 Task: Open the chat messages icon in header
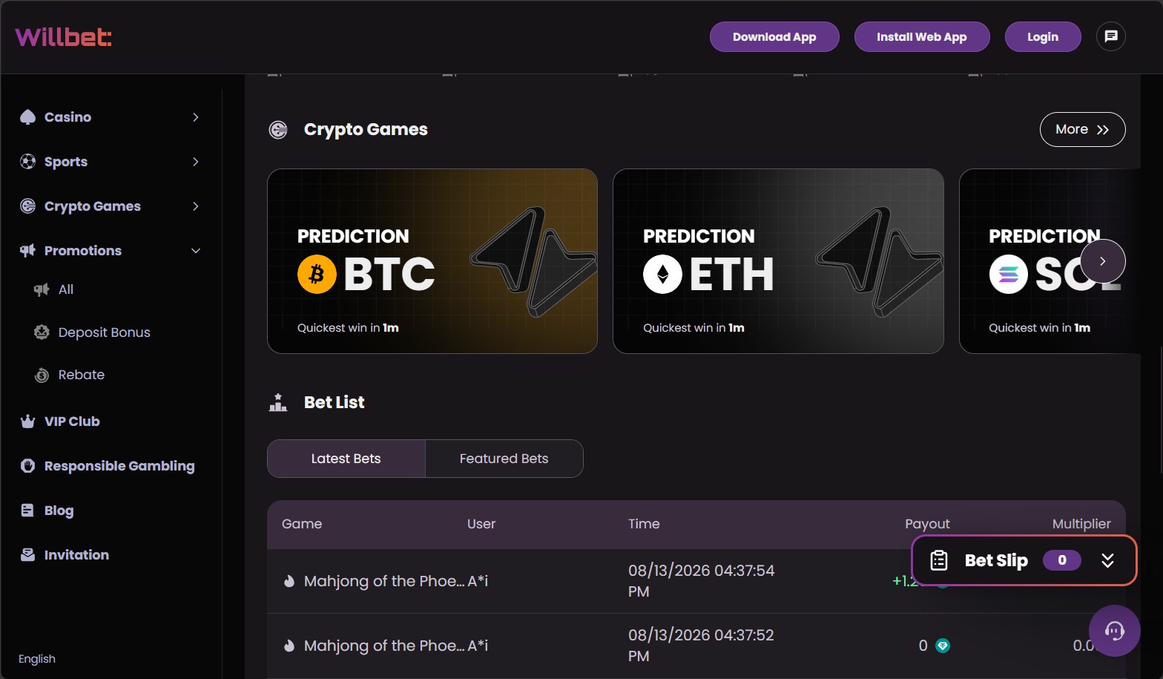coord(1110,36)
